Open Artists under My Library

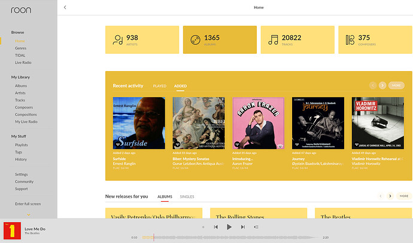coord(20,93)
